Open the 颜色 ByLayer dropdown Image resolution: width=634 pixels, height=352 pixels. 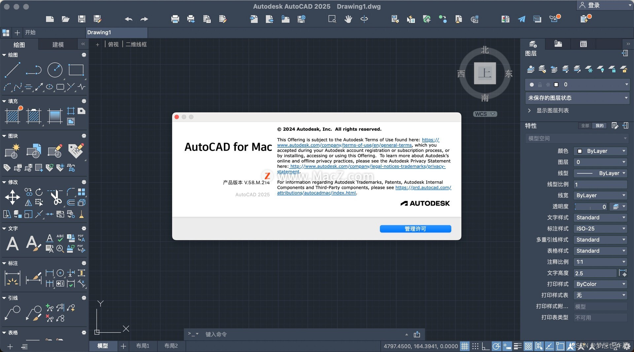pyautogui.click(x=600, y=151)
